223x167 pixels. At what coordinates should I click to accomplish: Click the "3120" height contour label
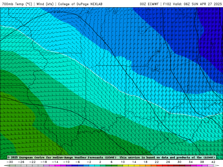[x=57, y=12]
